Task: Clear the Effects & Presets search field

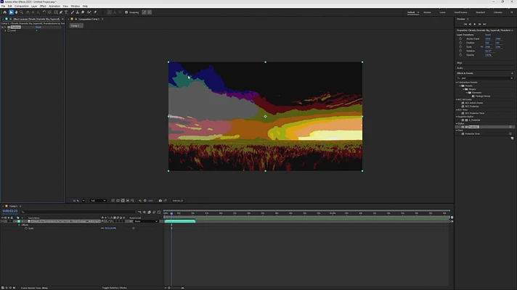Action: [x=512, y=78]
